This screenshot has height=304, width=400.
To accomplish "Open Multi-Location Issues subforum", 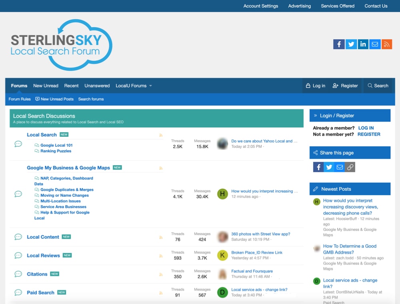I will tap(60, 201).
